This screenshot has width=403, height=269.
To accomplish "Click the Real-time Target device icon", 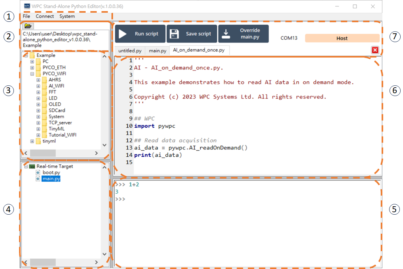I will coord(32,167).
